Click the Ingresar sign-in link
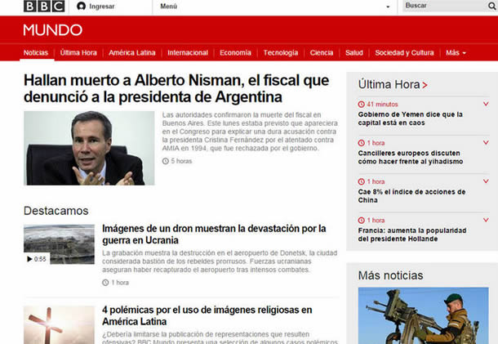 [x=101, y=7]
